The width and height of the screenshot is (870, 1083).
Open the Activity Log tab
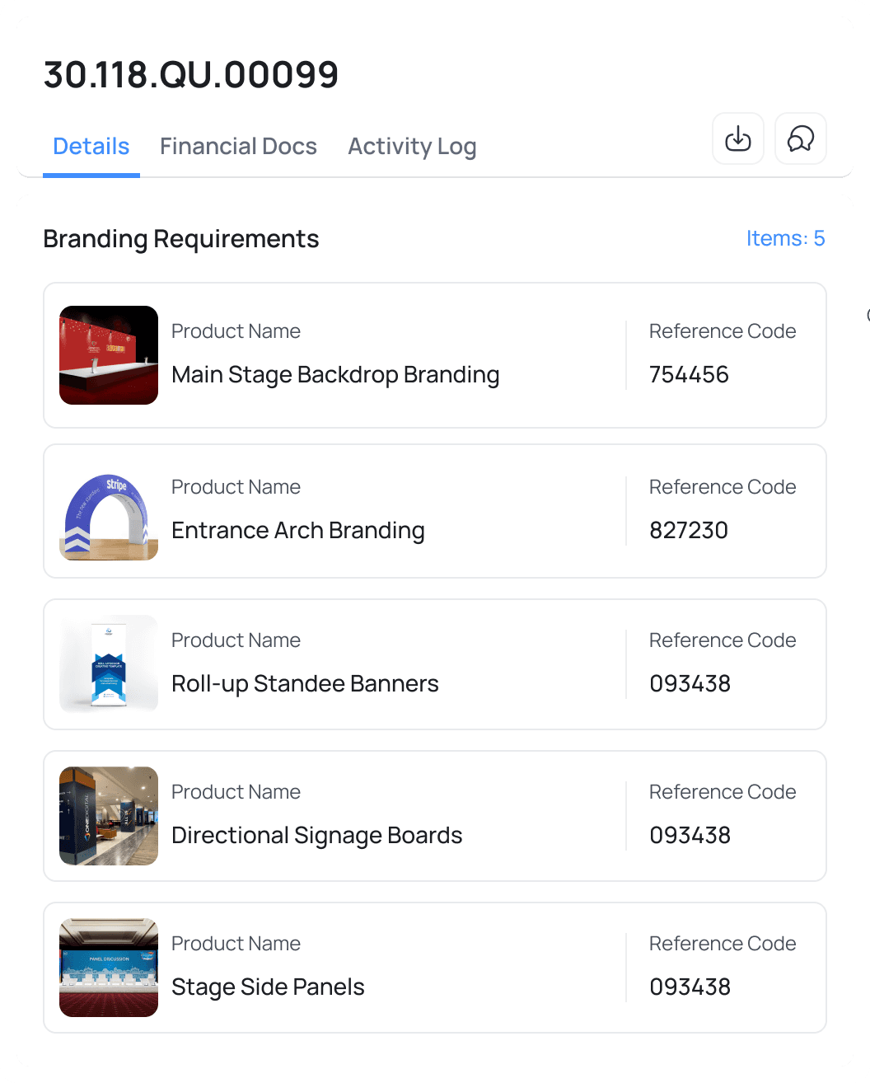(412, 146)
